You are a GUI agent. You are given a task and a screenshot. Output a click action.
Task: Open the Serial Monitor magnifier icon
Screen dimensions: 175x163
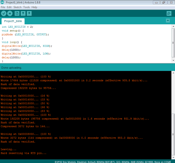point(169,13)
